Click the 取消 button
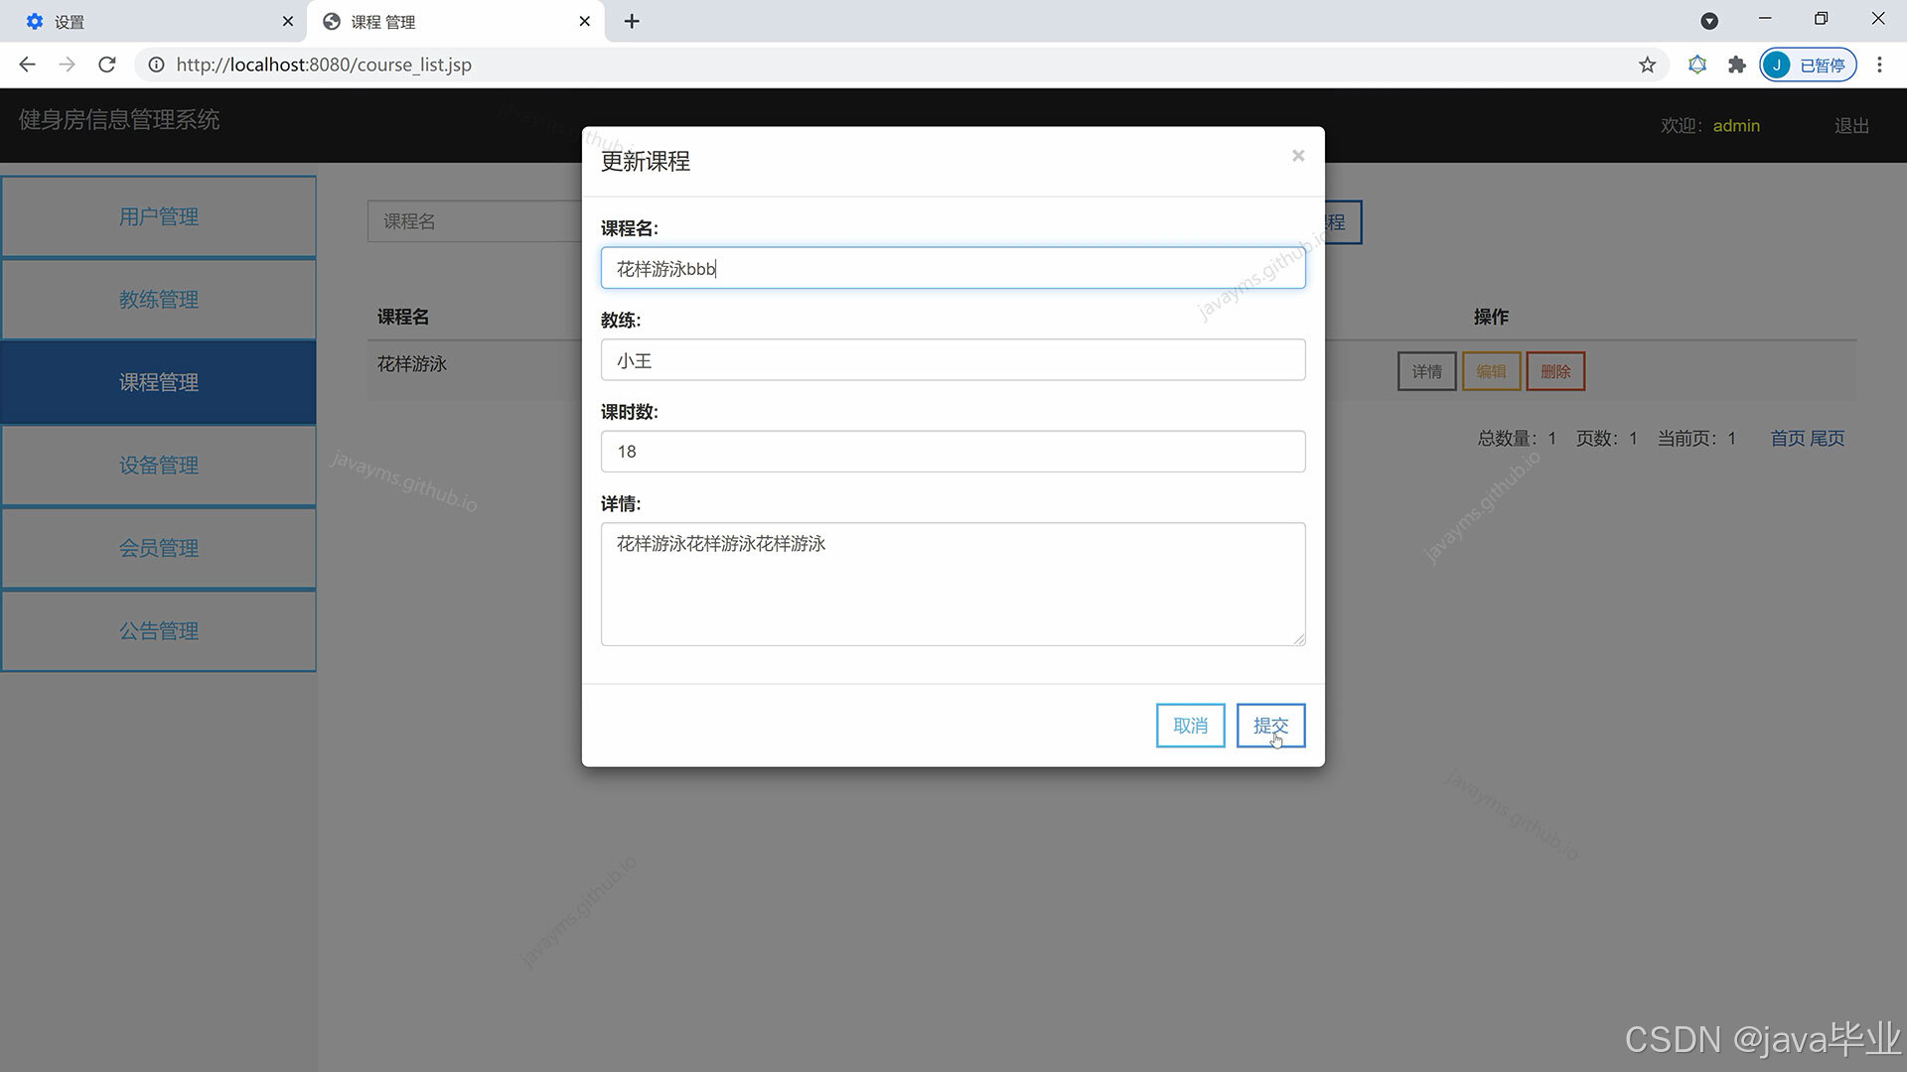1907x1072 pixels. point(1190,726)
